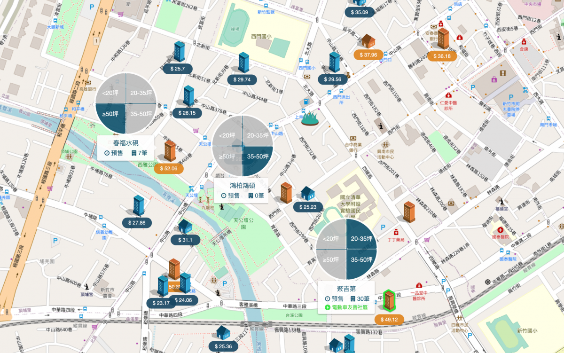This screenshot has width=564, height=353.
Task: Click the blue house above $25.36
Action: pos(223,333)
